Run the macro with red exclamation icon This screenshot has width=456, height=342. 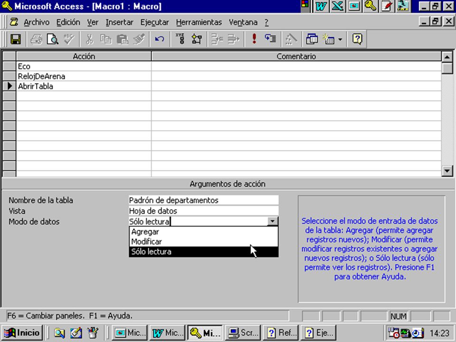pos(254,39)
